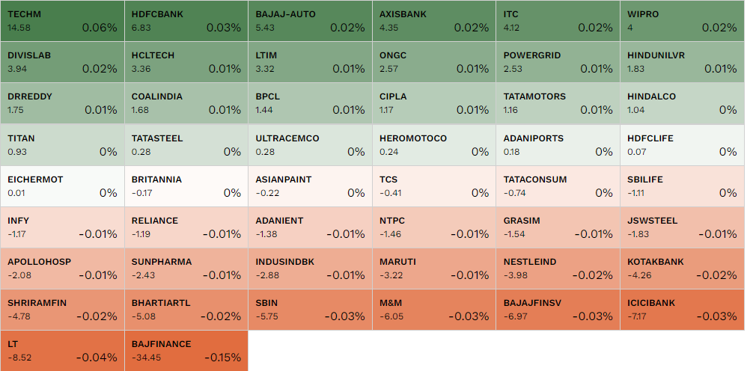Click the SBIN heatmap cell

(x=310, y=310)
